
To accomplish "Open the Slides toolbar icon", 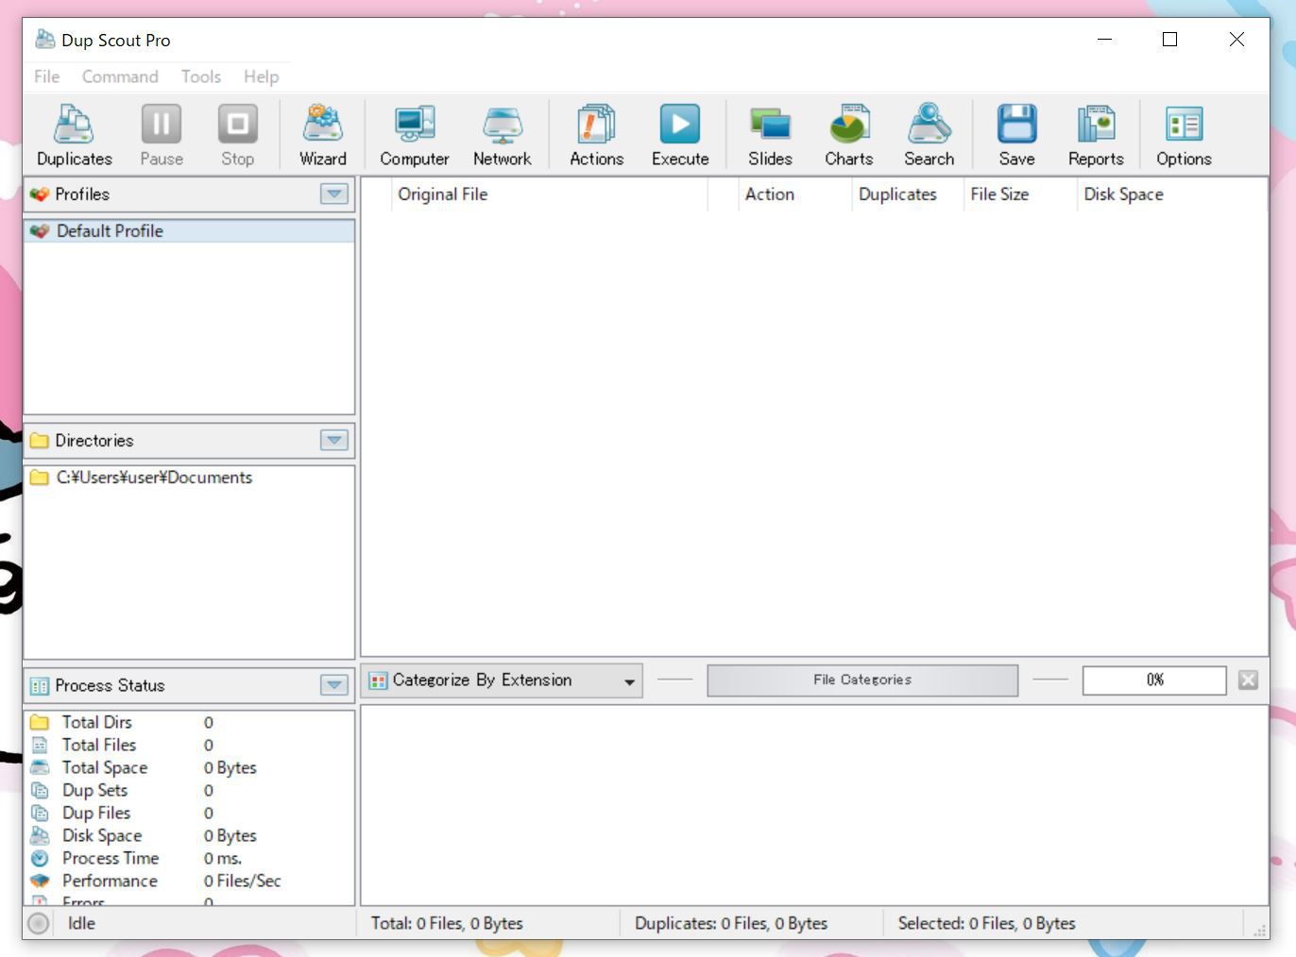I will [x=770, y=135].
